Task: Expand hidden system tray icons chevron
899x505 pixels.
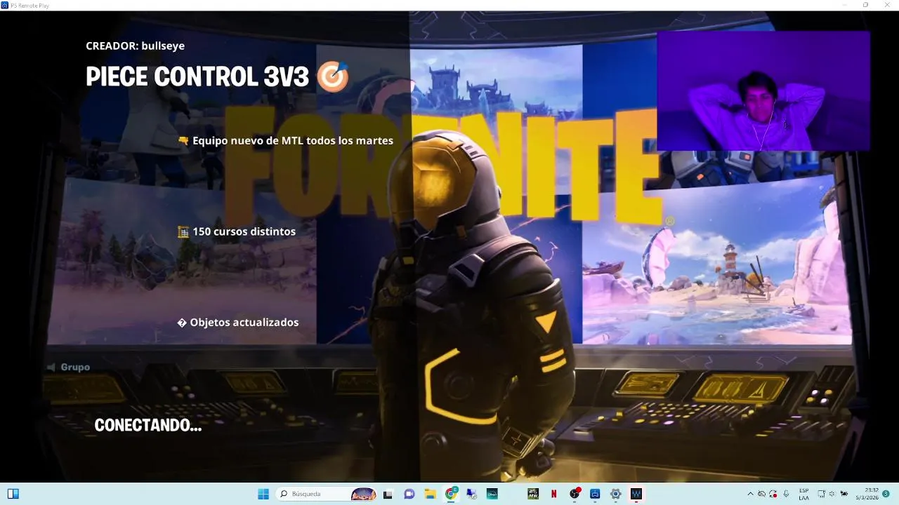Action: pos(751,494)
